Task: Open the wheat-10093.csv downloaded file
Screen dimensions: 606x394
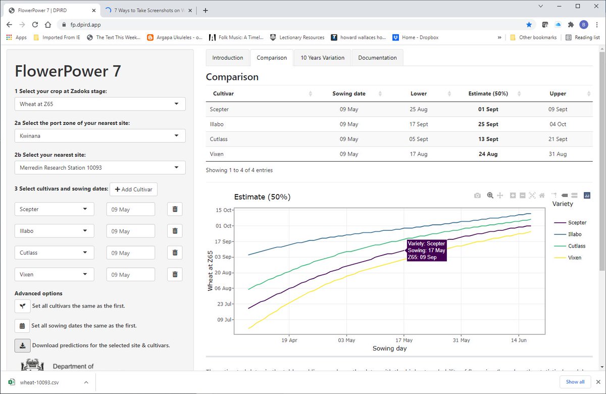Action: (x=40, y=382)
